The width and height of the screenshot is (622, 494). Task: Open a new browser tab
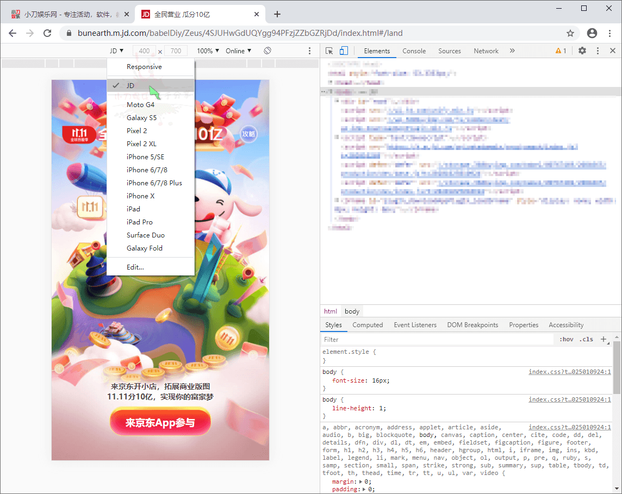[x=277, y=14]
